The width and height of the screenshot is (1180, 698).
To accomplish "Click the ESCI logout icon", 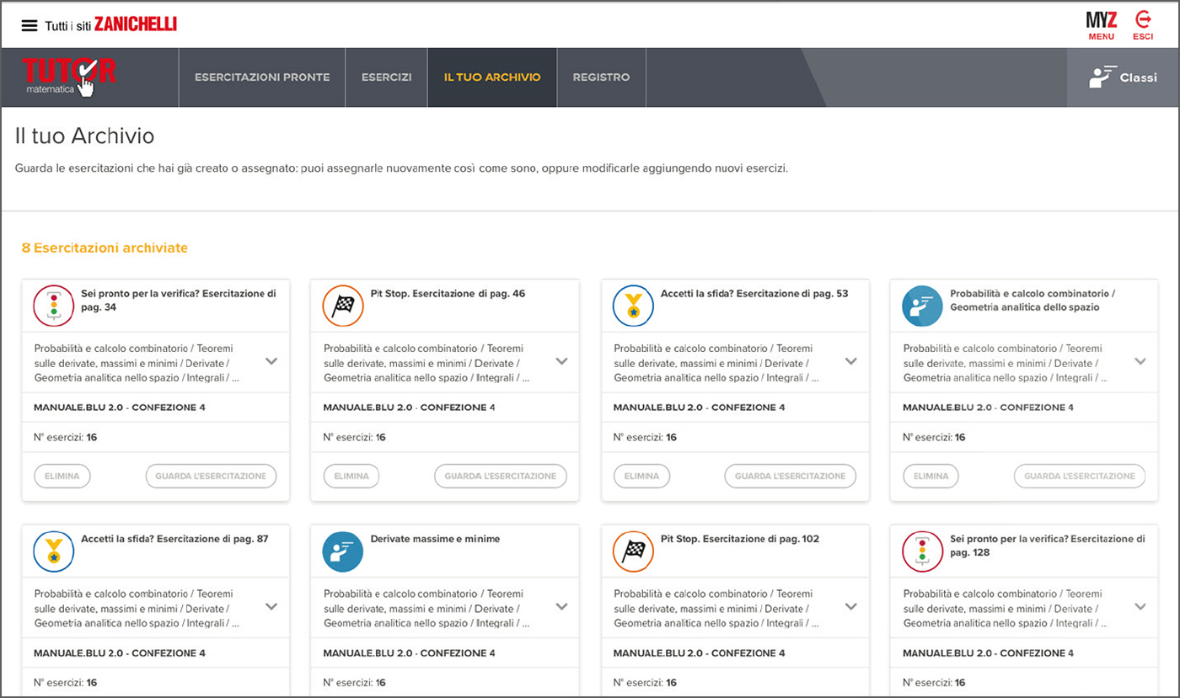I will [1144, 24].
